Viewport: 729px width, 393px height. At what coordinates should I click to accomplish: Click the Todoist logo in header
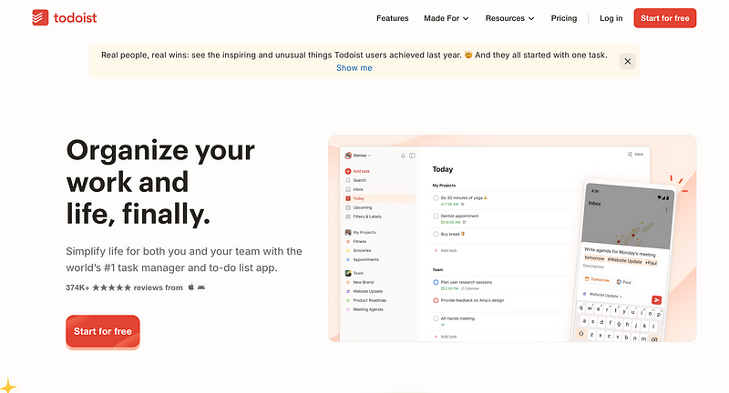tap(65, 18)
